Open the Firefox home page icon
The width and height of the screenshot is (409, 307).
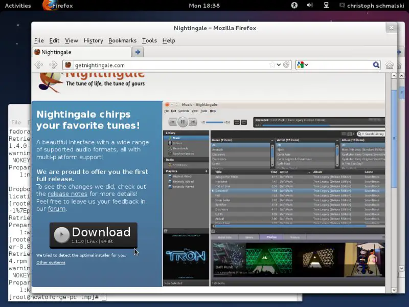click(x=389, y=65)
